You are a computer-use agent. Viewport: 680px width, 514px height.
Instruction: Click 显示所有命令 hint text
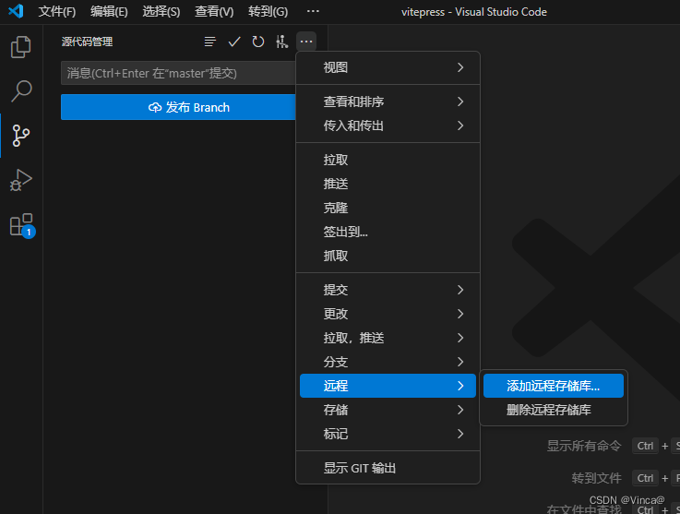(584, 446)
